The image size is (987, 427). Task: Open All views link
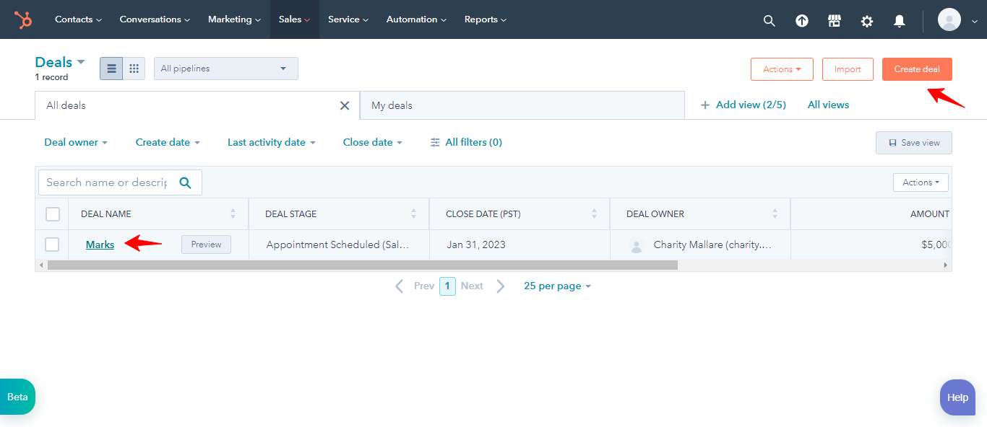point(828,105)
